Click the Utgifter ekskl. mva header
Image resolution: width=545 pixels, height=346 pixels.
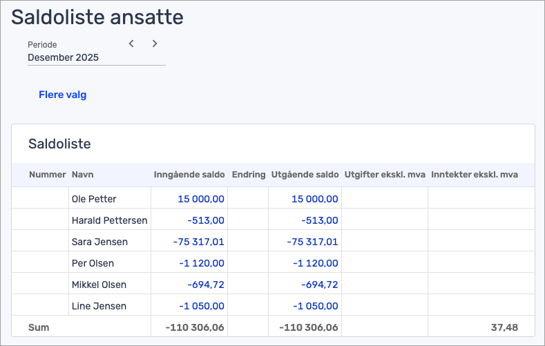point(384,175)
